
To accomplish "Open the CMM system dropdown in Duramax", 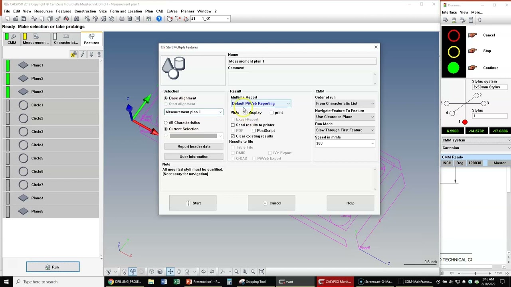I will click(476, 140).
